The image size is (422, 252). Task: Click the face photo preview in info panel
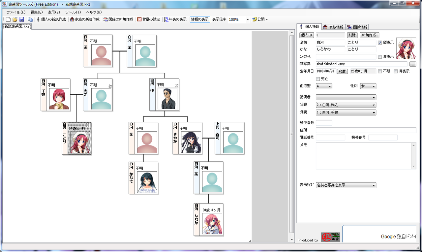pyautogui.click(x=406, y=48)
